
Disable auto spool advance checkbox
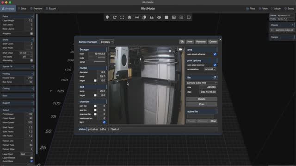point(215,54)
